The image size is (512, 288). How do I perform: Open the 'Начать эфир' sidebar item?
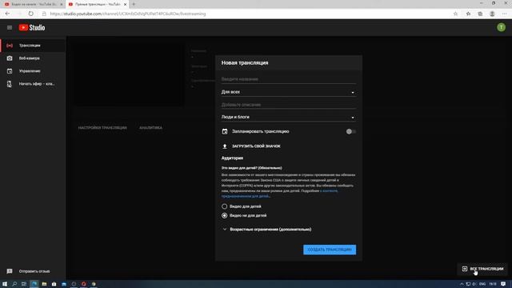tap(33, 84)
